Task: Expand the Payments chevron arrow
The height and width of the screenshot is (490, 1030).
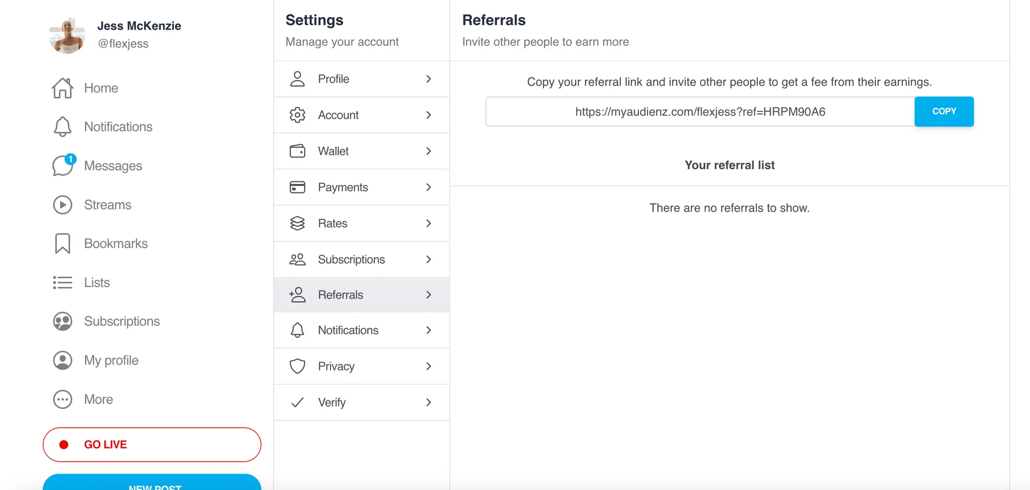Action: click(429, 187)
